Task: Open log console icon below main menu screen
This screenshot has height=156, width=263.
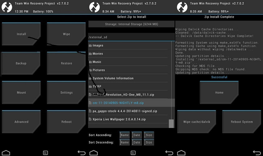Action: tap(46, 153)
